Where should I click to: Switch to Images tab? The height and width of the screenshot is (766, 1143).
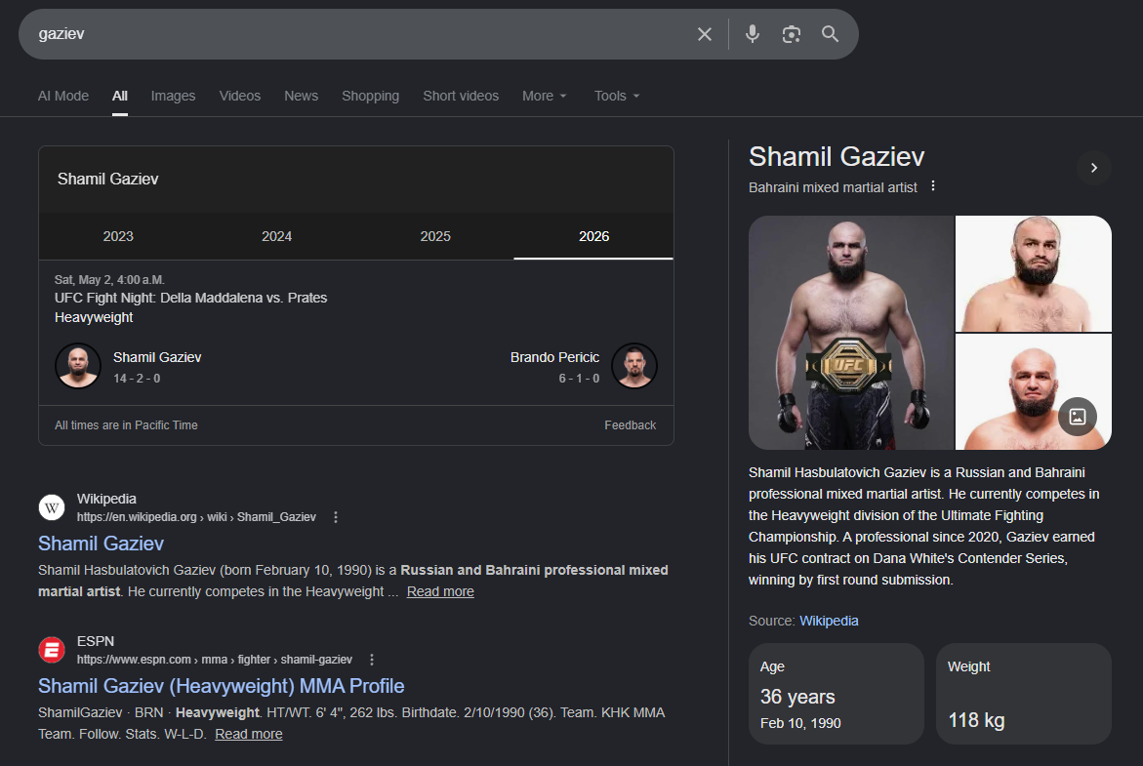click(173, 97)
